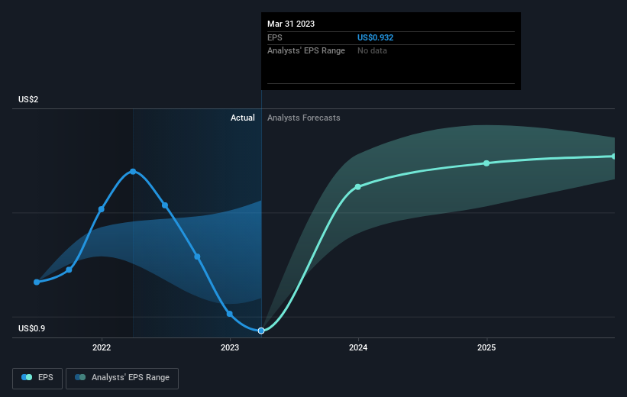This screenshot has height=397, width=627.
Task: Click the 'No data' tooltip value
Action: click(372, 51)
